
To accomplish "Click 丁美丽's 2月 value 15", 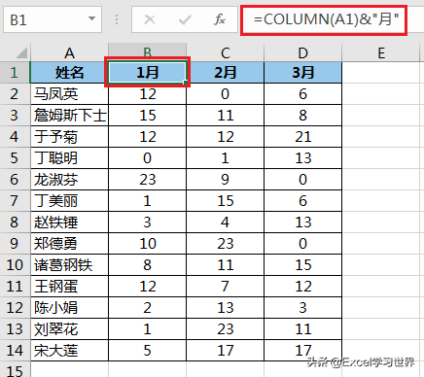I will [226, 201].
